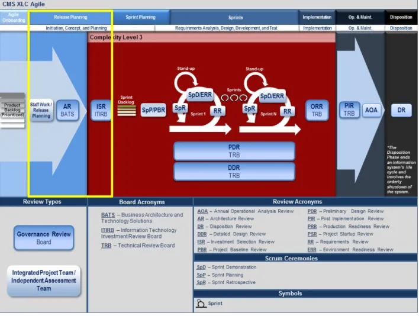419x316 pixels.
Task: Click the Complexity Level 3 banner
Action: 211,37
